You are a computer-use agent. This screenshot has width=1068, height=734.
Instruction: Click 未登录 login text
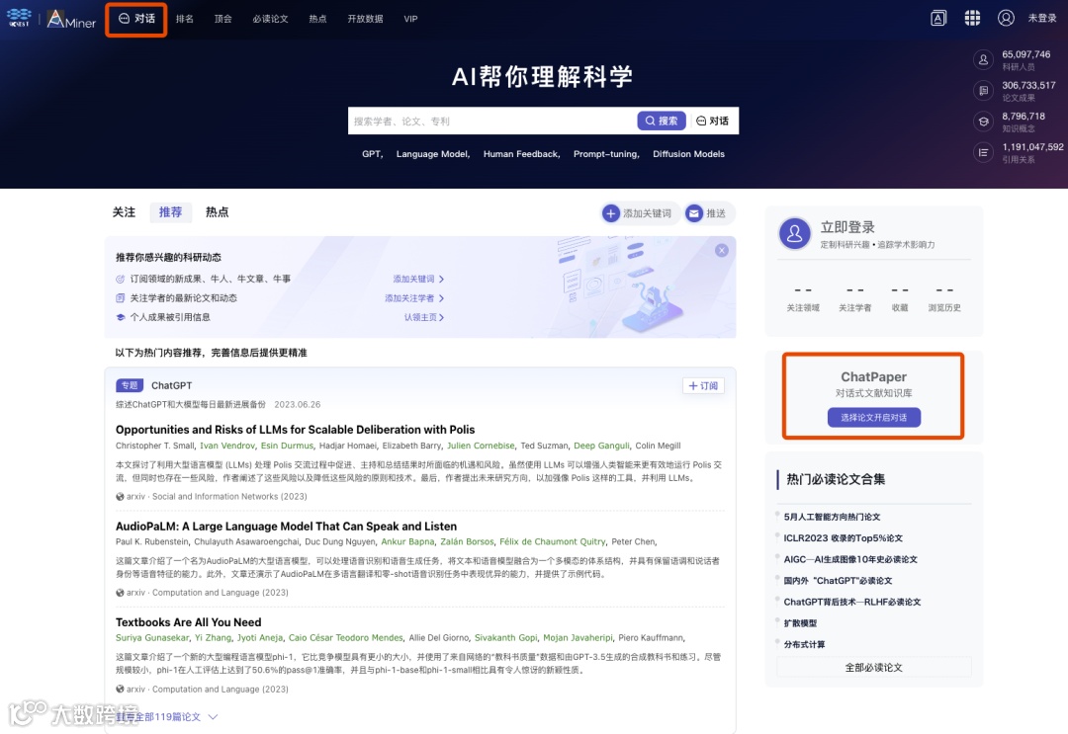1042,19
